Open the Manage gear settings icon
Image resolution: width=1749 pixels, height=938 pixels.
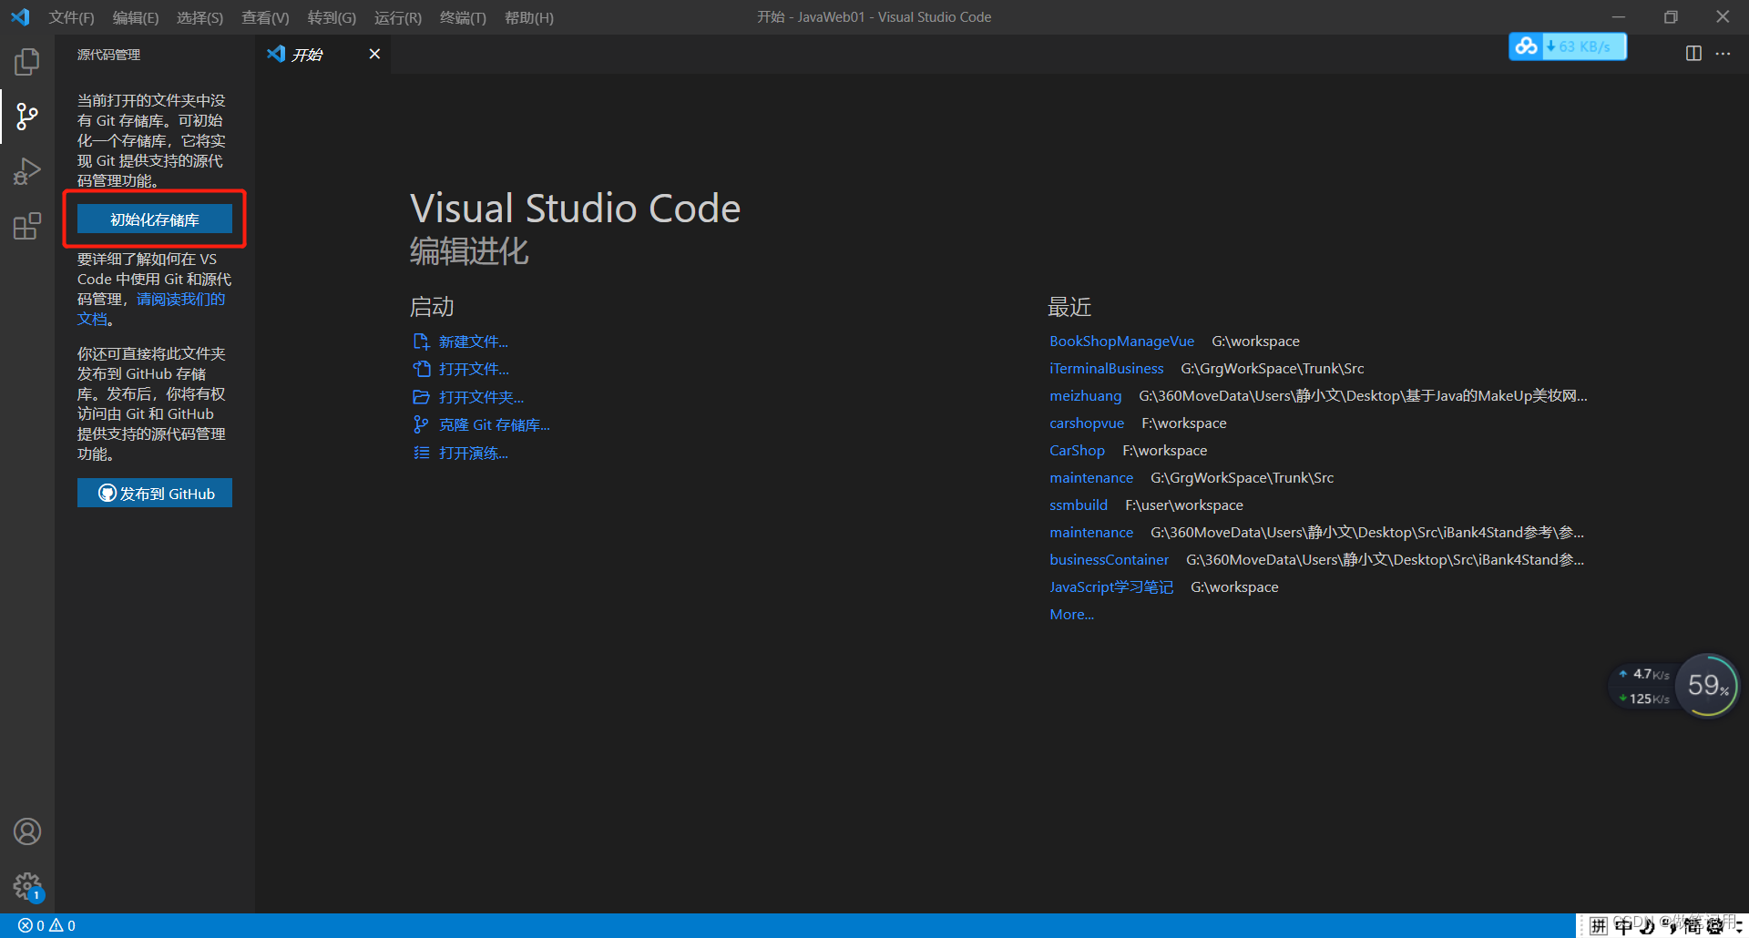coord(27,886)
